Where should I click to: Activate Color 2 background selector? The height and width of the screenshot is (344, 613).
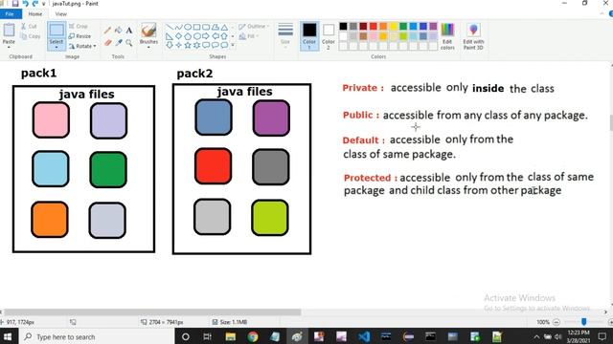[329, 36]
